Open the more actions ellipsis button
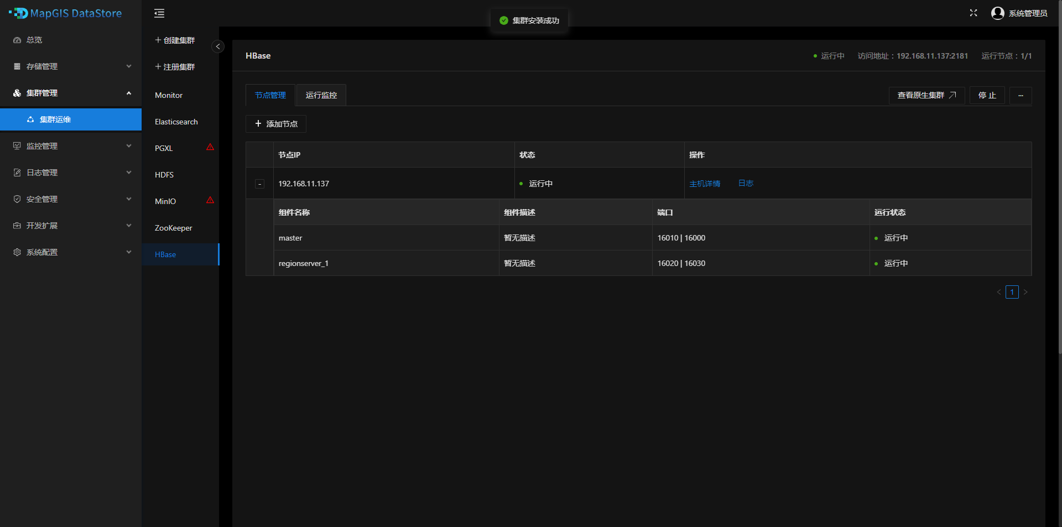 coord(1021,95)
